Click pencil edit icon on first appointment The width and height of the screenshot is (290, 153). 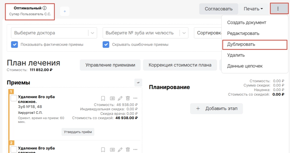point(120,98)
